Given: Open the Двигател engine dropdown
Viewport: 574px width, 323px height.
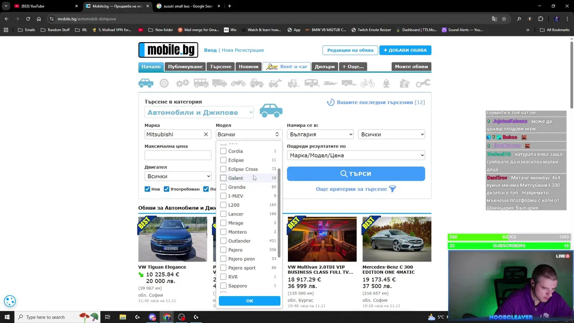Looking at the screenshot, I should pos(178,176).
